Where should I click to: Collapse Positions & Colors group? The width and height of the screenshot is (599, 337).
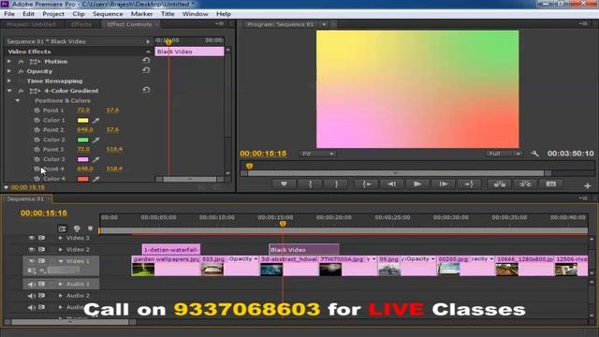pos(18,100)
